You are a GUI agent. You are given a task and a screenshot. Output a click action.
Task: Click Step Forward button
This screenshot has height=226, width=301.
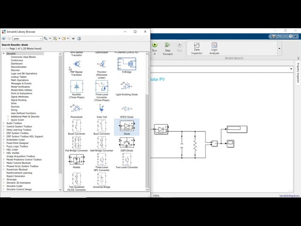167,48
